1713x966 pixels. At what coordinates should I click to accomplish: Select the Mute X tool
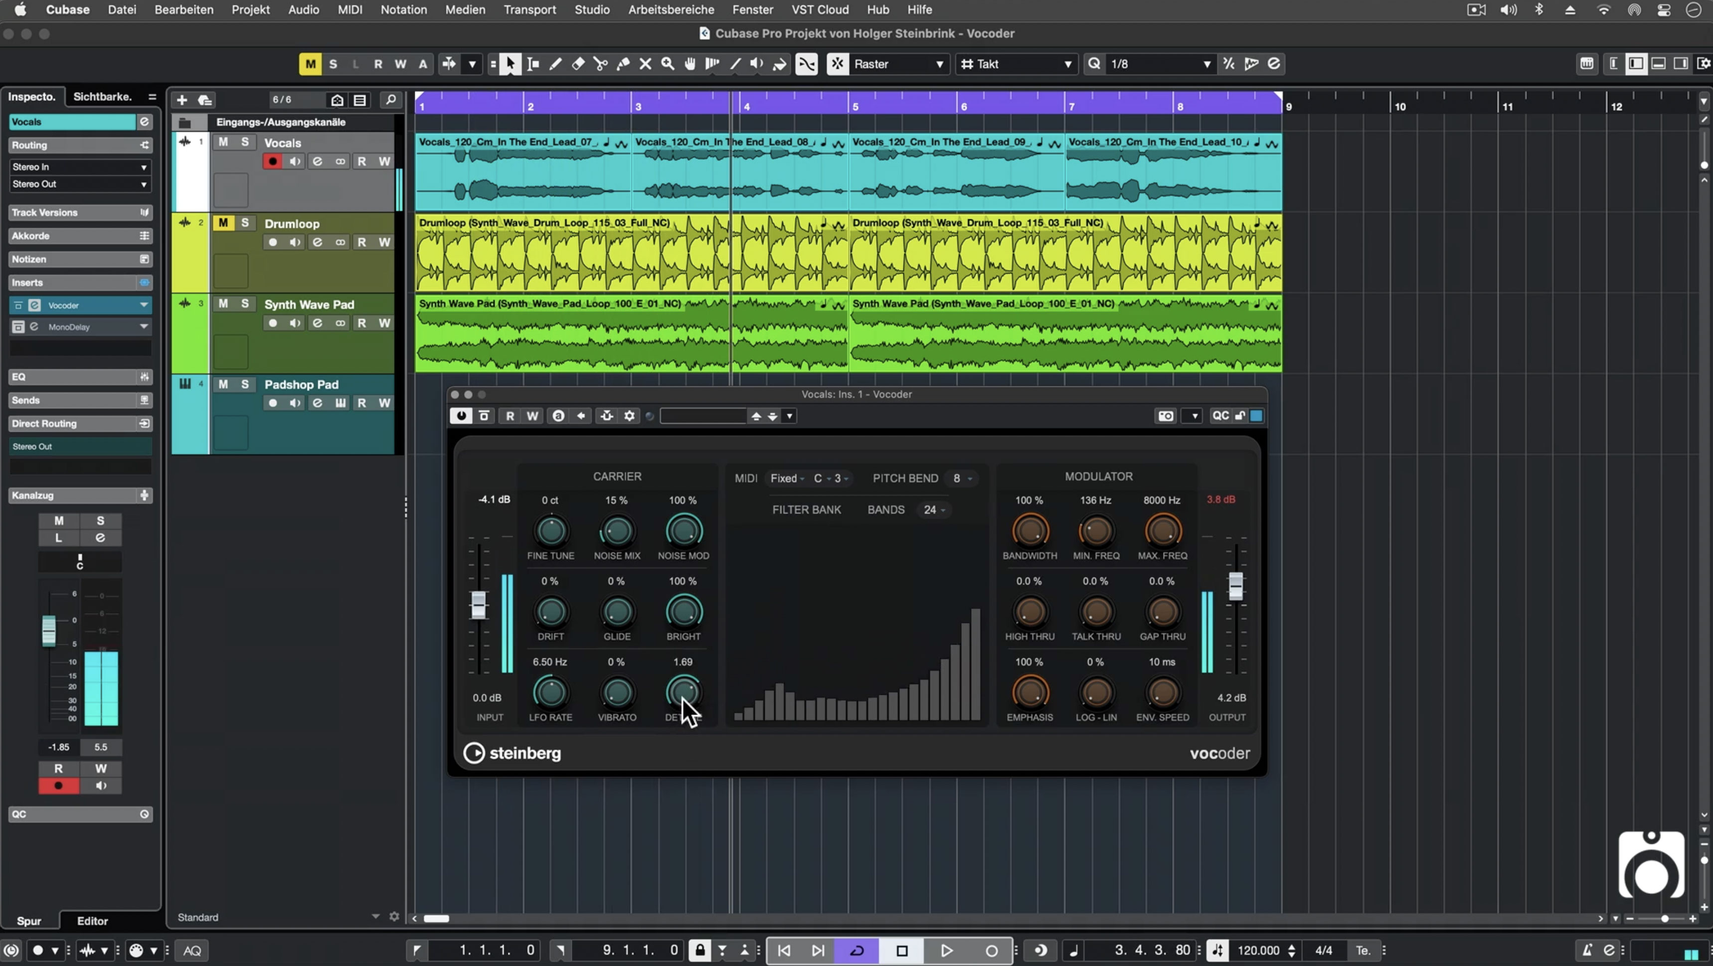(645, 64)
